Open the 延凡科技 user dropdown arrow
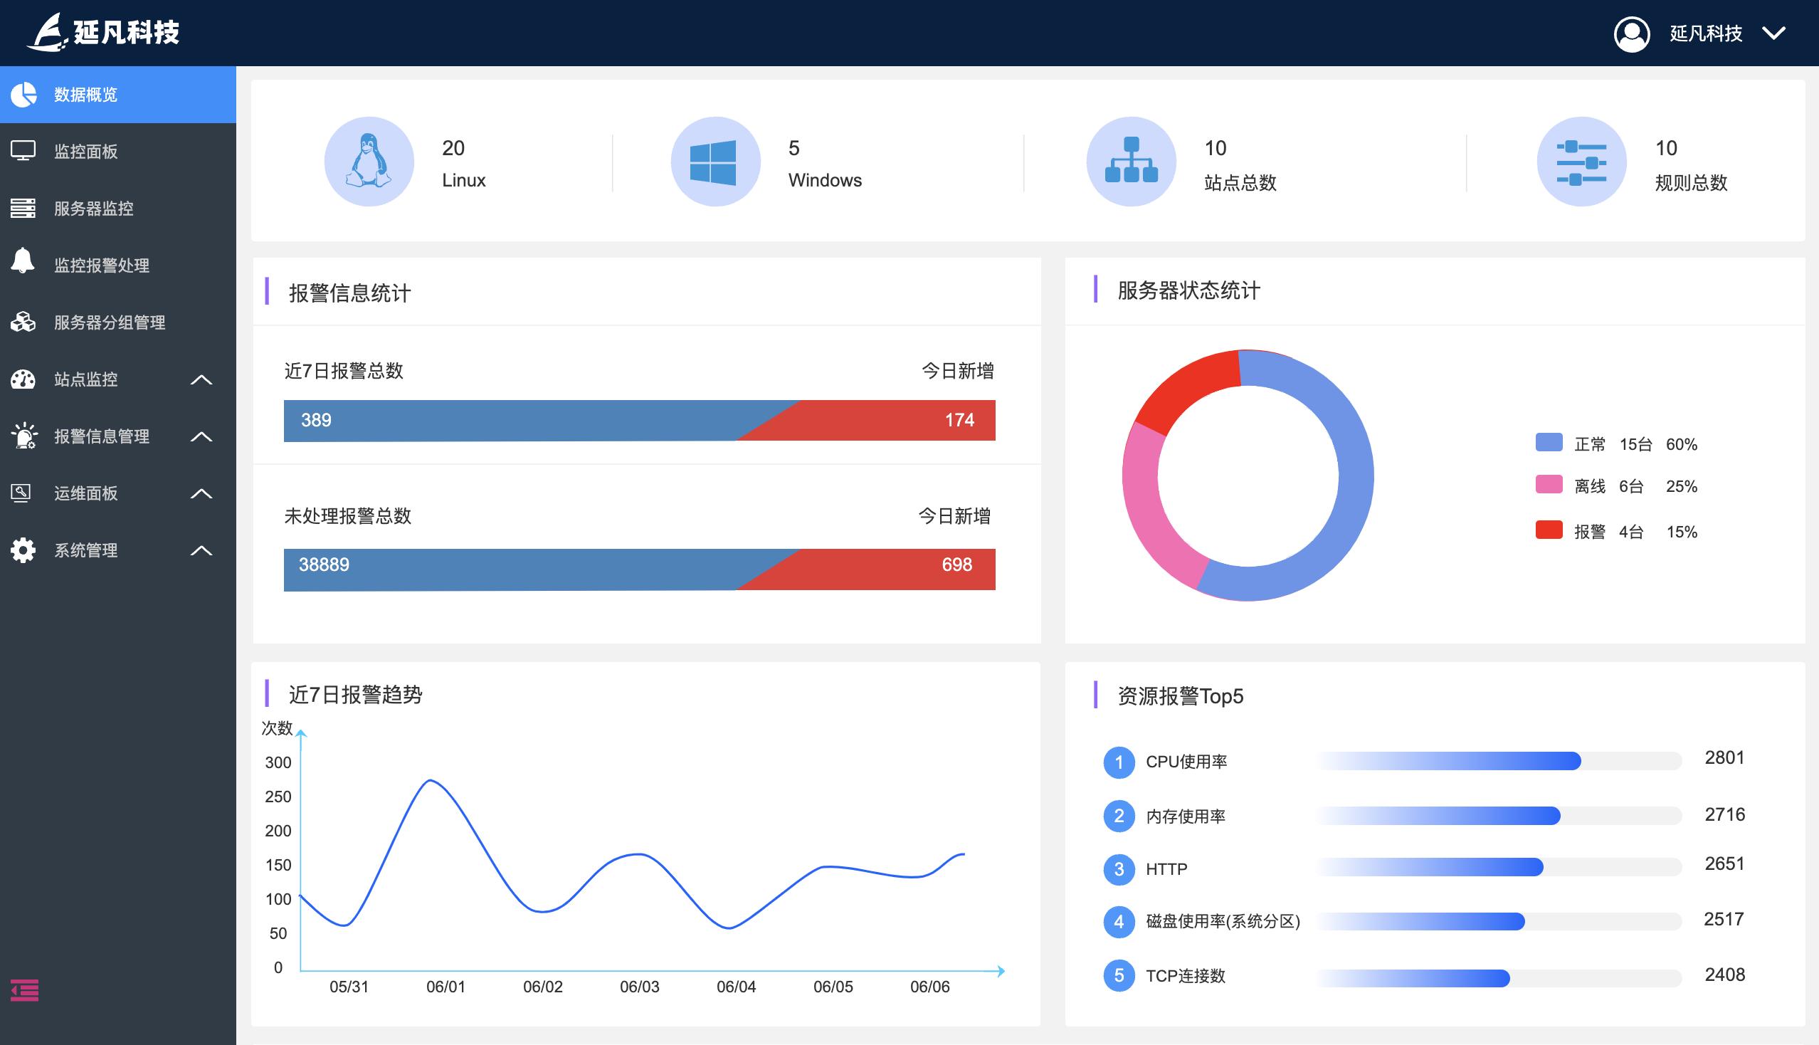The width and height of the screenshot is (1819, 1045). pos(1773,33)
